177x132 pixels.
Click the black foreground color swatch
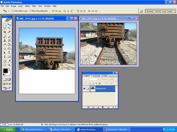coord(5,71)
